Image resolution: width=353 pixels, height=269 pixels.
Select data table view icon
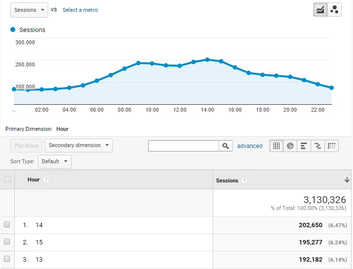[x=276, y=146]
